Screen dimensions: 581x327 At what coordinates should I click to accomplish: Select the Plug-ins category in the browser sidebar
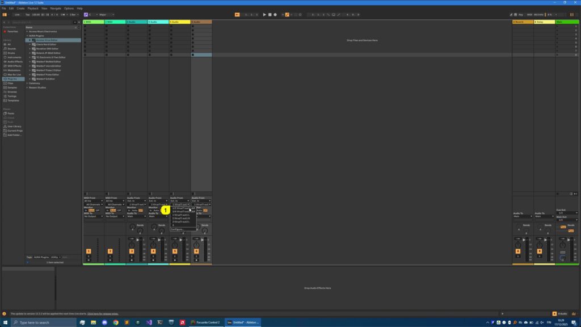point(12,79)
